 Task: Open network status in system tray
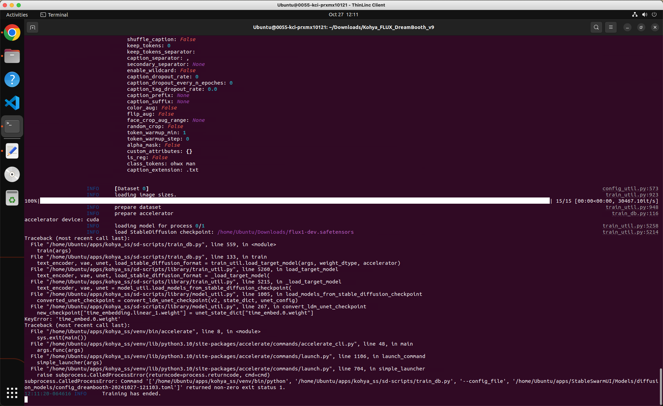(x=635, y=14)
